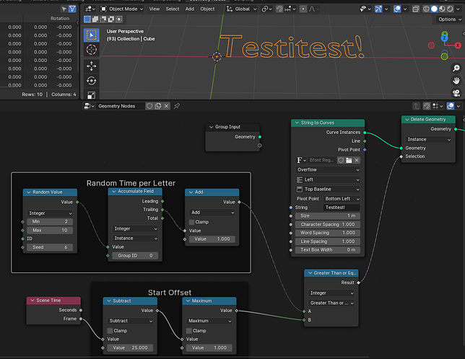Adjust the Word Spacing slider
465x359 pixels.
click(328, 233)
